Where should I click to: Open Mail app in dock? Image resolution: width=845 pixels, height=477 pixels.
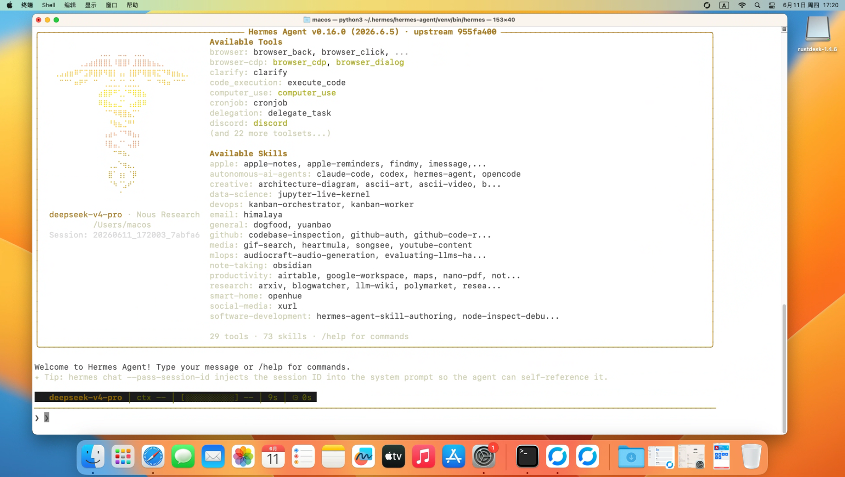tap(213, 457)
